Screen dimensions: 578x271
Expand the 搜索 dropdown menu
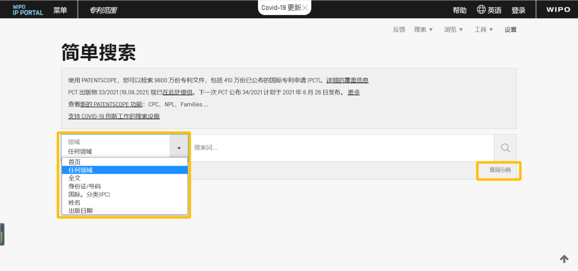423,30
